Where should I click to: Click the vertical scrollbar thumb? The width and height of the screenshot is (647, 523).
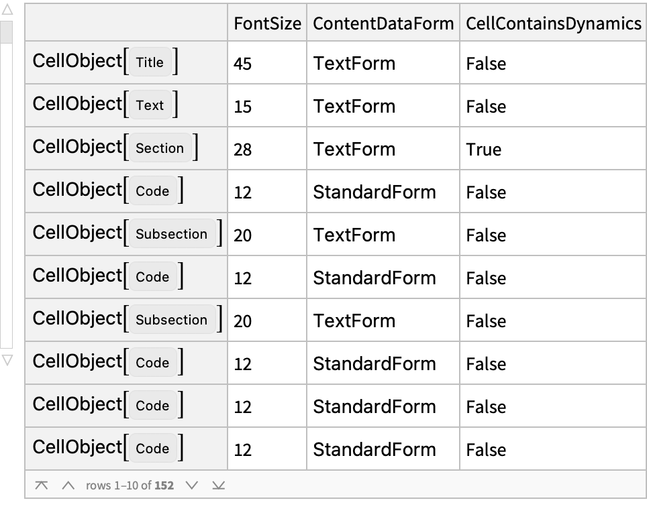point(7,32)
